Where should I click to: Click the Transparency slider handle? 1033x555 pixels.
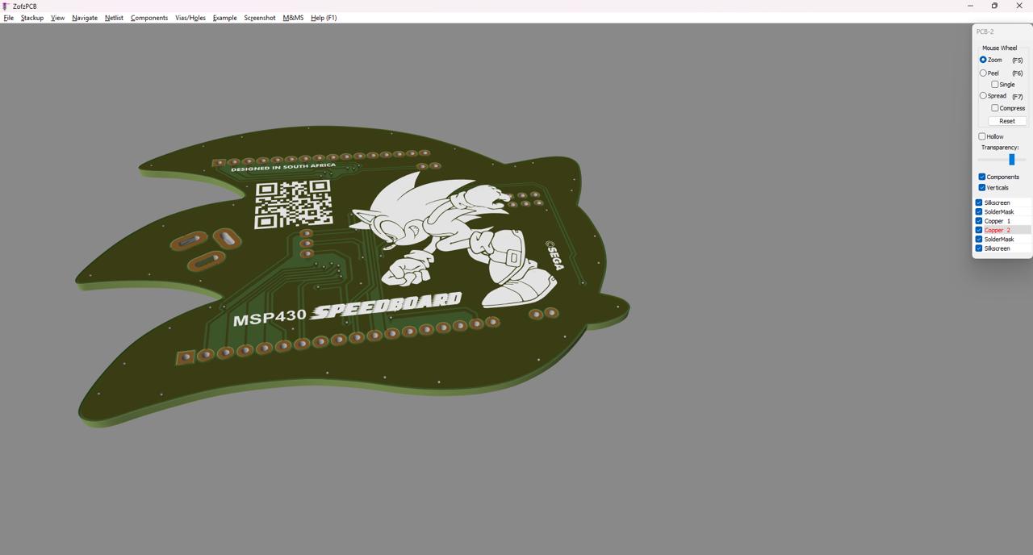pyautogui.click(x=1011, y=160)
